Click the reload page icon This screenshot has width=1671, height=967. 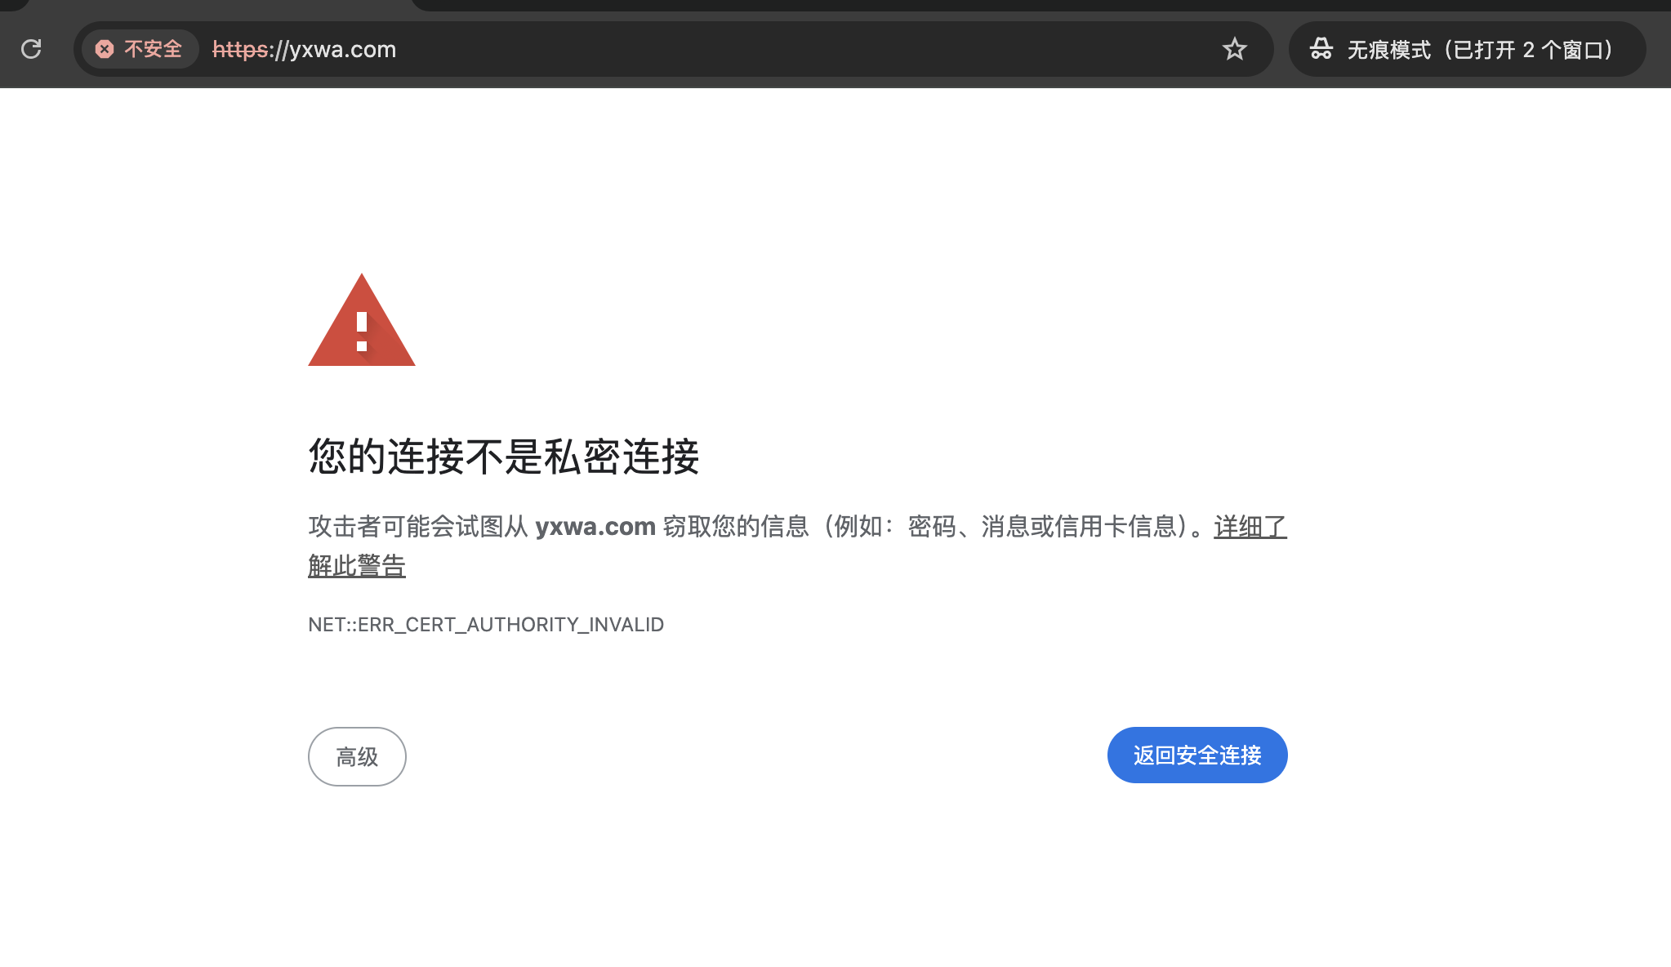[31, 49]
